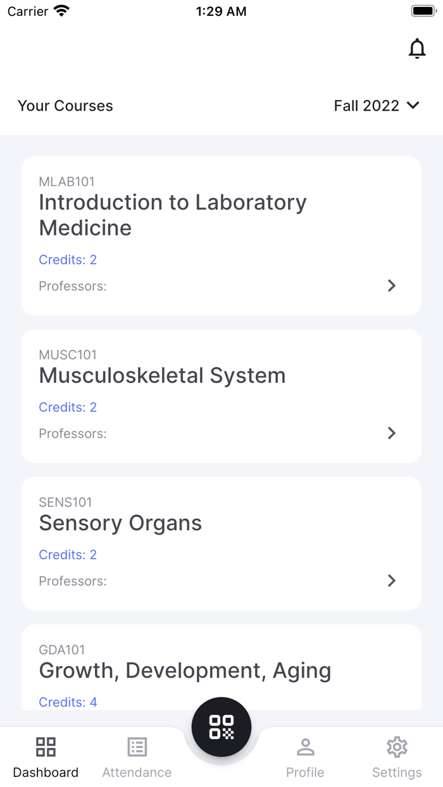Tap the Dashboard grid icon
443x787 pixels.
pos(46,747)
